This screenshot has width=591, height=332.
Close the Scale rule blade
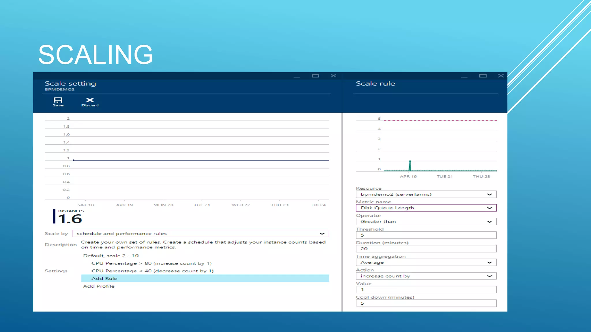click(x=501, y=76)
